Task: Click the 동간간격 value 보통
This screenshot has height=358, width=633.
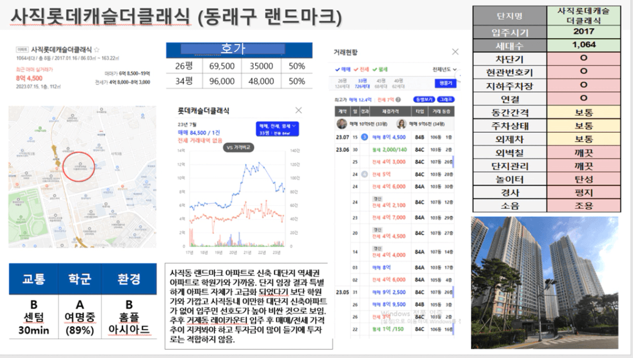Action: [584, 112]
